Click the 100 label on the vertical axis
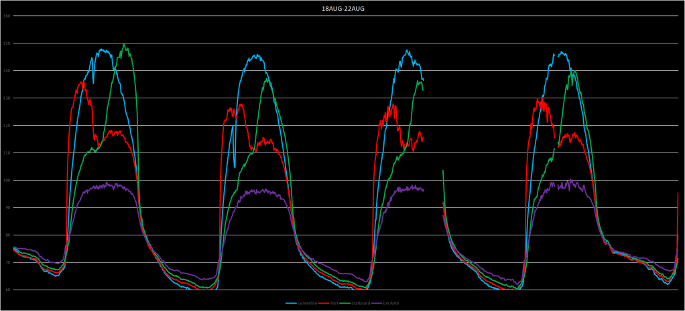The image size is (685, 311). 7,181
